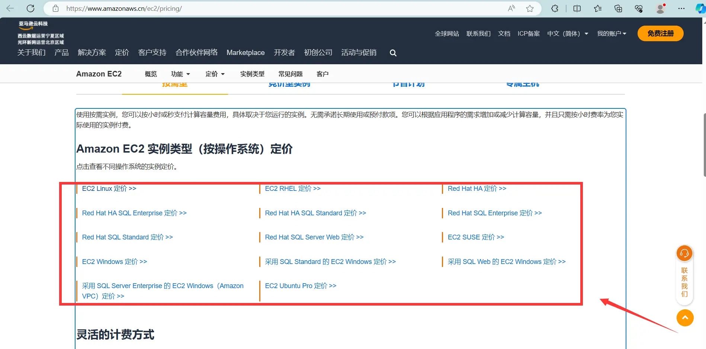Open collections icon
Screen dimensions: 706x349
(618, 9)
